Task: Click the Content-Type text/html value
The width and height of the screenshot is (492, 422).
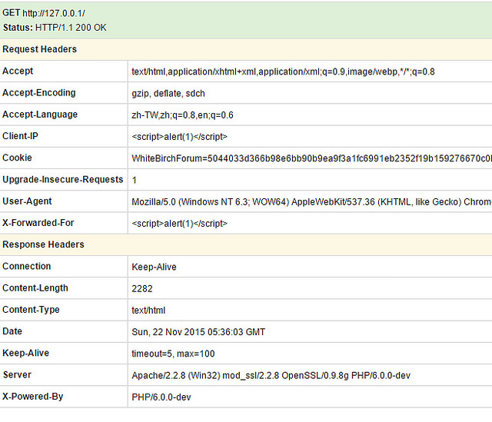Action: point(148,310)
